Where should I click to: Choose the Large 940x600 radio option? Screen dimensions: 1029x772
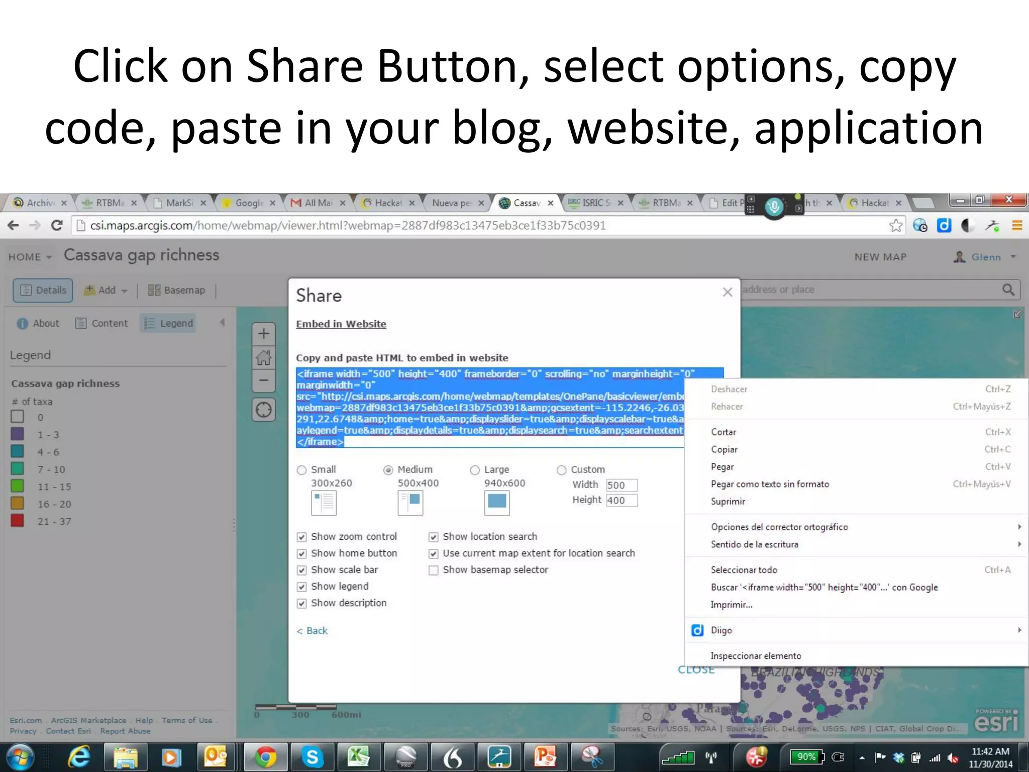(475, 470)
